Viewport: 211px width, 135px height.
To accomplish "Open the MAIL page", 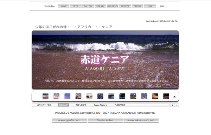I will pyautogui.click(x=162, y=6).
